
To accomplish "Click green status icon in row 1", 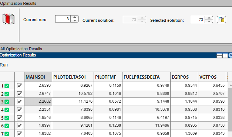I will pyautogui.click(x=7, y=86).
